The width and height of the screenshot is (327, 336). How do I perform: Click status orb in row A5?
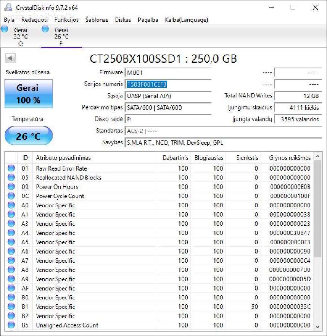point(11,242)
